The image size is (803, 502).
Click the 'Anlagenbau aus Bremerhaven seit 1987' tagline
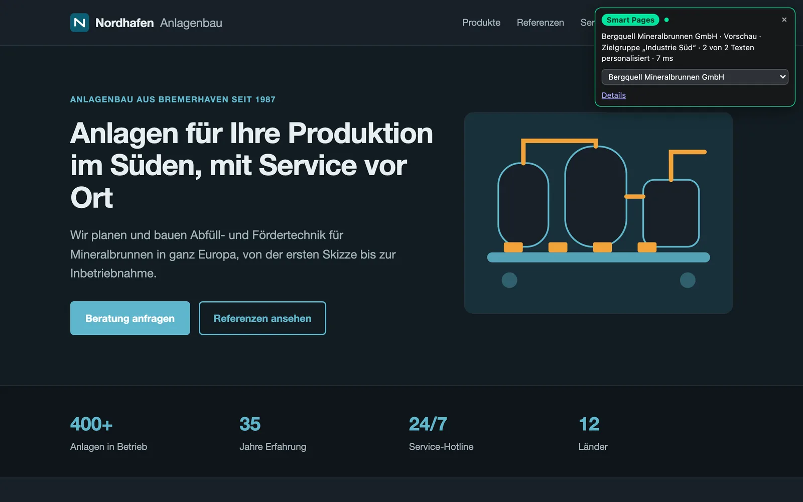173,99
